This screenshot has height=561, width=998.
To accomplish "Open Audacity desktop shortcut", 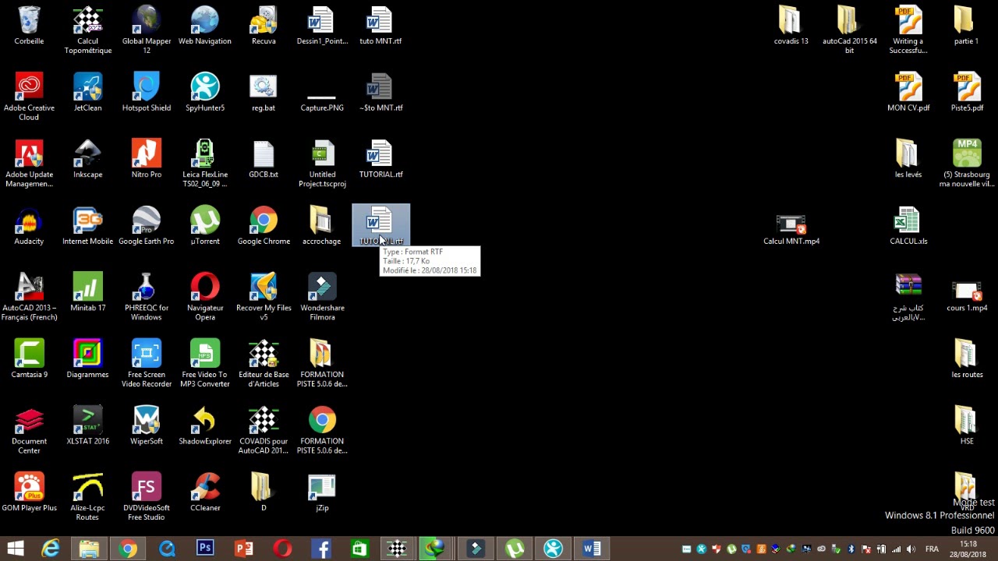I will point(29,225).
